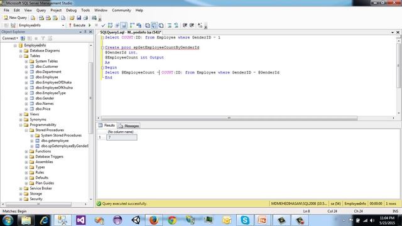402x226 pixels.
Task: Open the EmployeeInfo database dropdown
Action: [x=63, y=25]
